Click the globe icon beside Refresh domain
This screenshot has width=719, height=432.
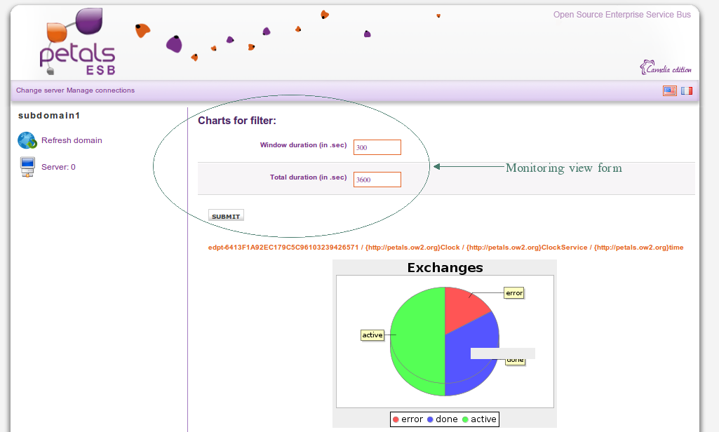click(27, 141)
